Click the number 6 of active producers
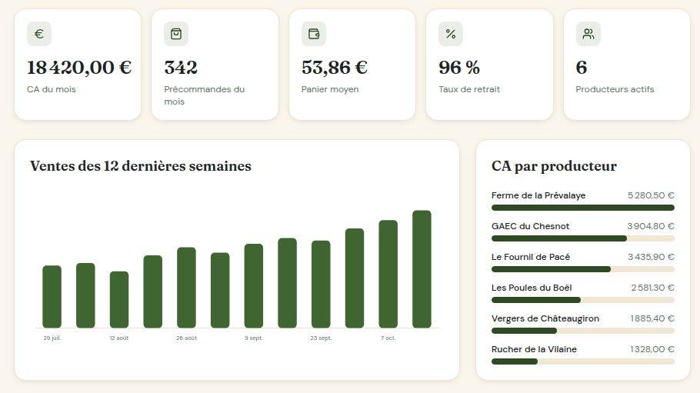700x393 pixels. point(582,68)
